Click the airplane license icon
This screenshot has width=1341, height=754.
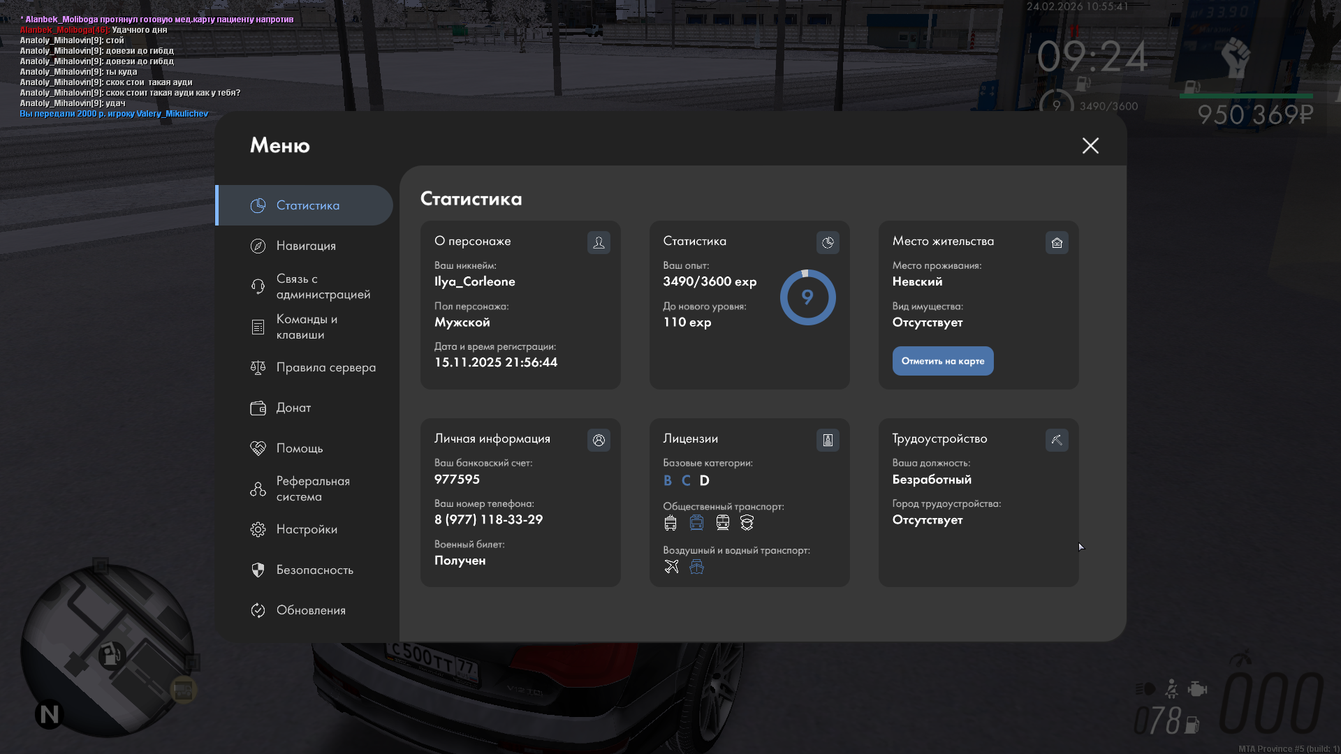tap(671, 566)
